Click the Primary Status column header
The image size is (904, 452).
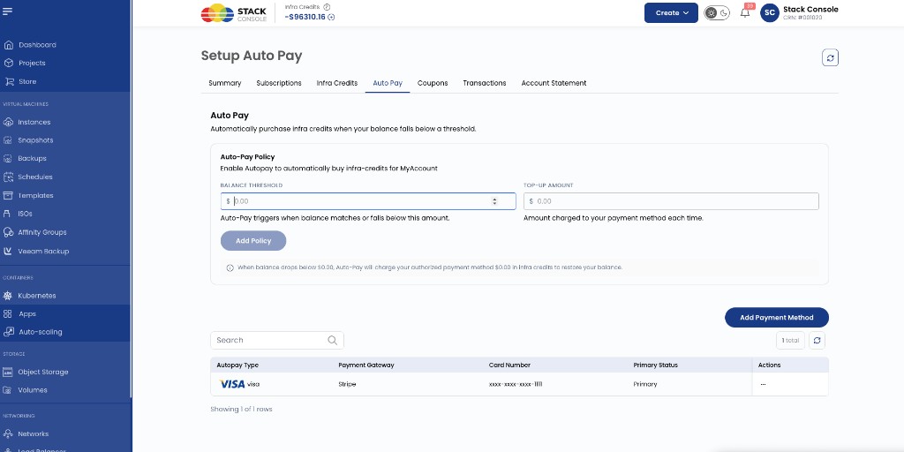tap(656, 365)
